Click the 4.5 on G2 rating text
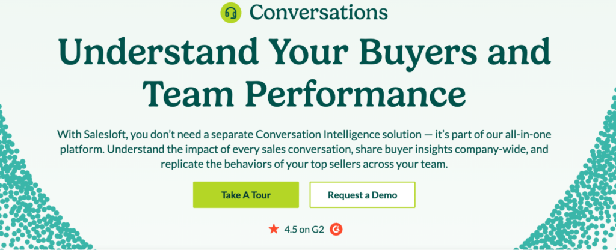This screenshot has height=250, width=616. 304,230
